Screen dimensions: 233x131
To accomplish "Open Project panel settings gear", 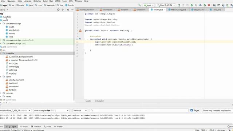I will (68, 10).
